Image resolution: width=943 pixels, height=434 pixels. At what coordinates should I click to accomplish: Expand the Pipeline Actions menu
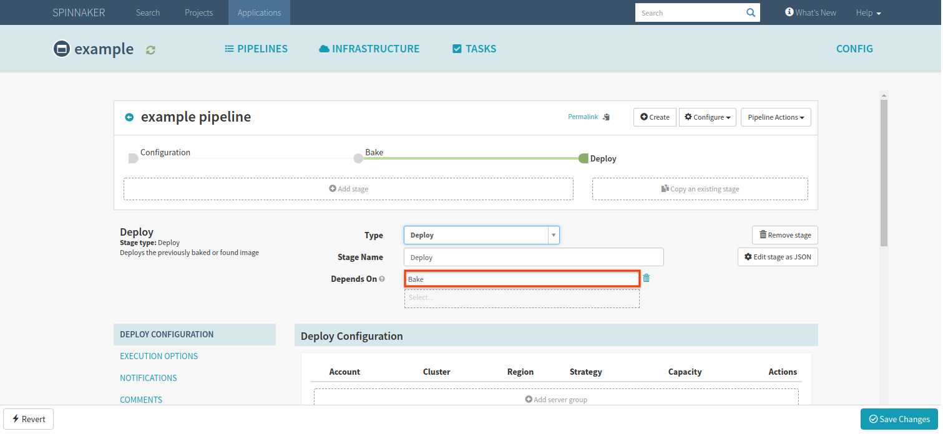[x=775, y=117]
